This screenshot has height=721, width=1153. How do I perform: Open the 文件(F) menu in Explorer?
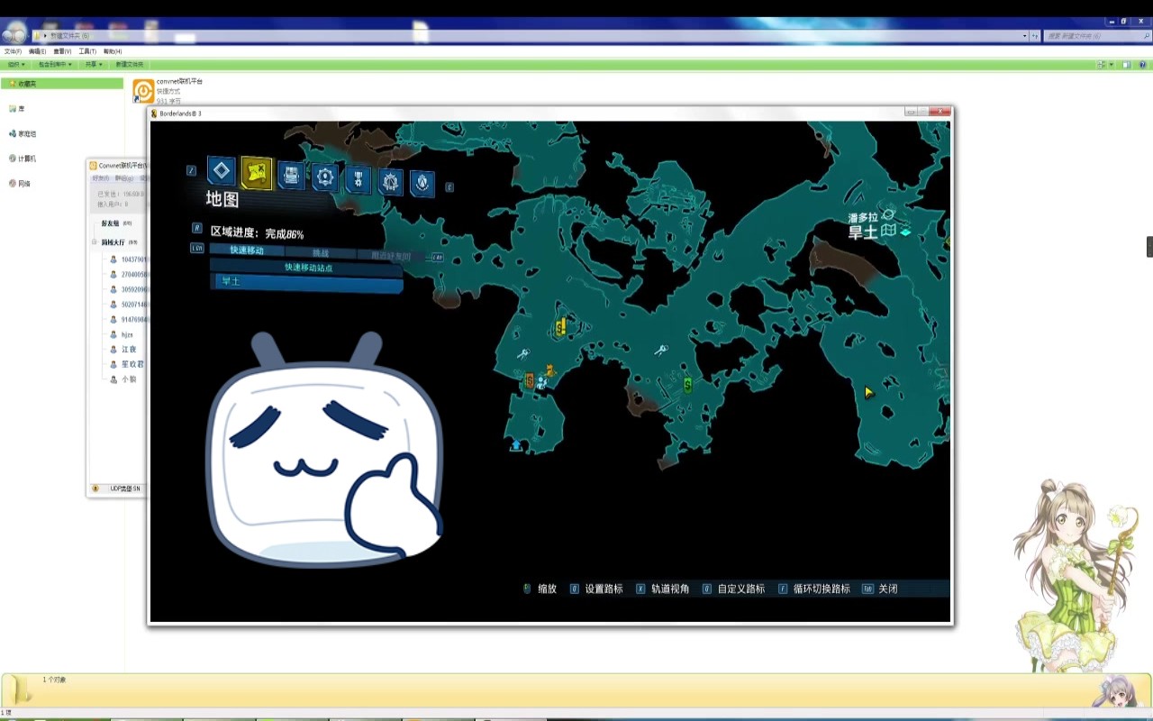pos(13,51)
